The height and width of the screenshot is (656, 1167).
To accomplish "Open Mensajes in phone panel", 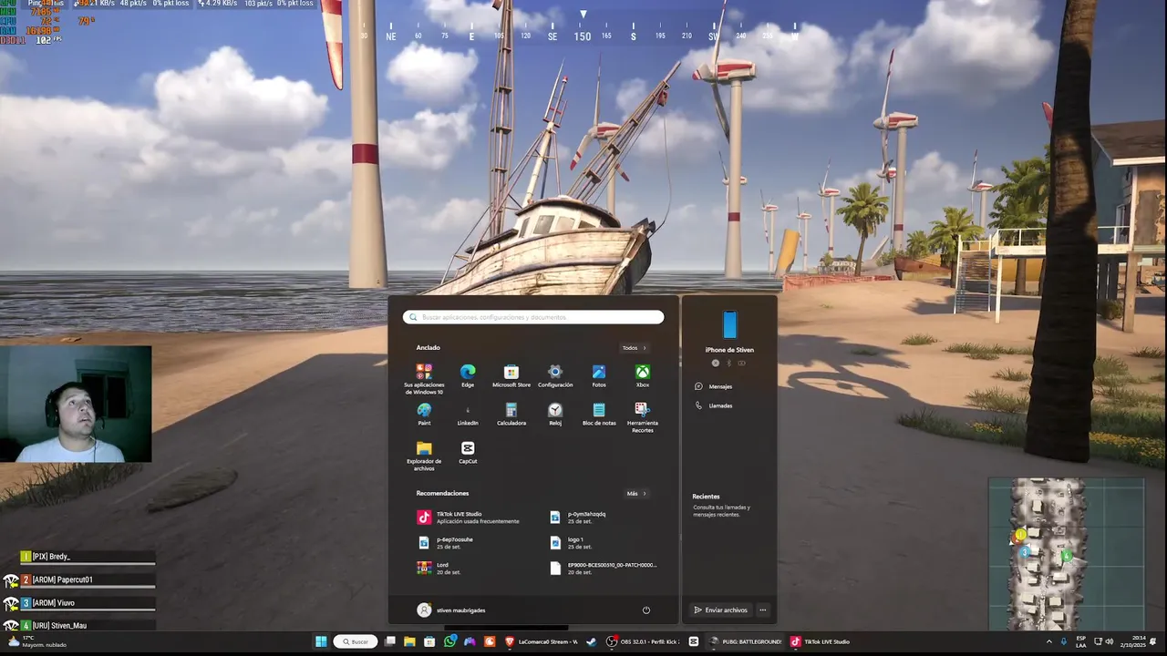I will (714, 386).
